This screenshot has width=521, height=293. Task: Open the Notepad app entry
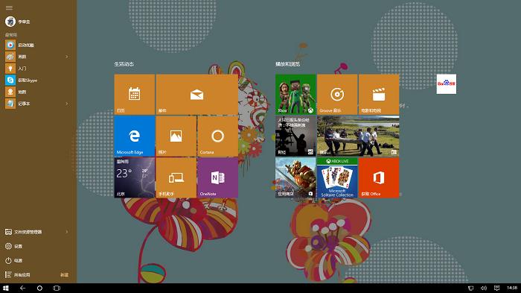click(38, 104)
